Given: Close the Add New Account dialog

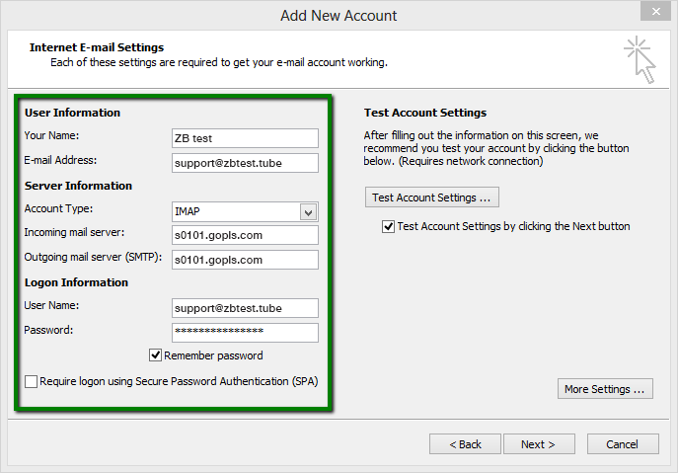Looking at the screenshot, I should 651,12.
